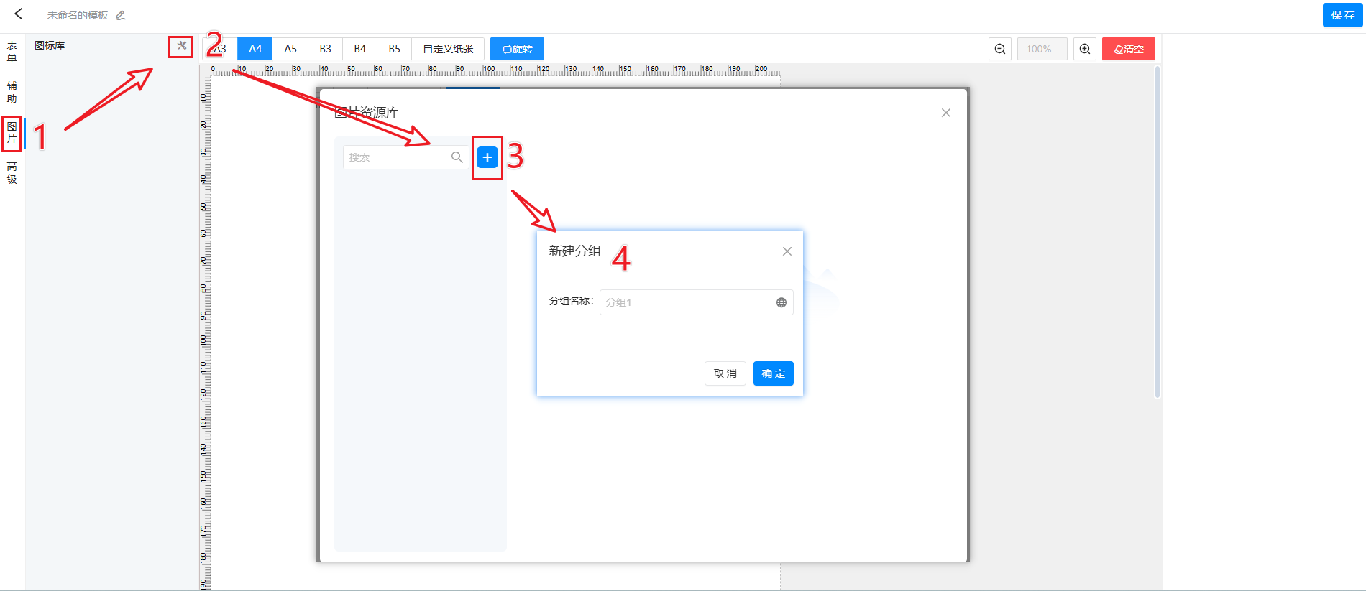Click the 确定 confirm button
Screen dimensions: 1366x591
coord(773,373)
